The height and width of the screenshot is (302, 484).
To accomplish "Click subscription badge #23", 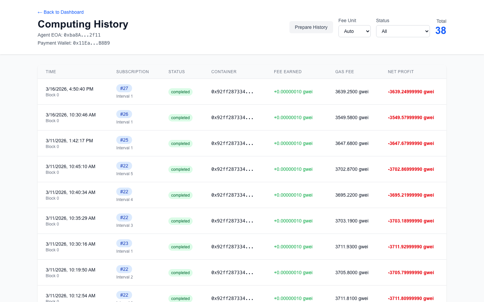I will click(x=124, y=243).
